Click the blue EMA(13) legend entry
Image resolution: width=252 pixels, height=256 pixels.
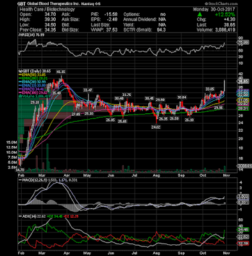[x=32, y=86]
